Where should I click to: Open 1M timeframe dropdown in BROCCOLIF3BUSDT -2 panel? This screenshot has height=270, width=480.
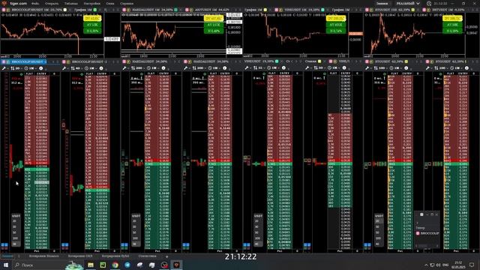tap(91, 68)
